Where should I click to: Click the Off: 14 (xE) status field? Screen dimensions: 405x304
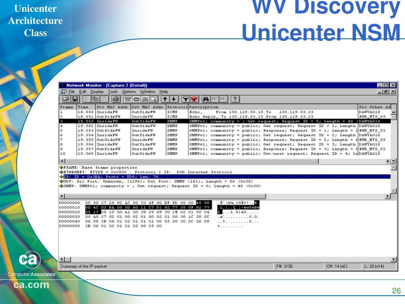344,266
